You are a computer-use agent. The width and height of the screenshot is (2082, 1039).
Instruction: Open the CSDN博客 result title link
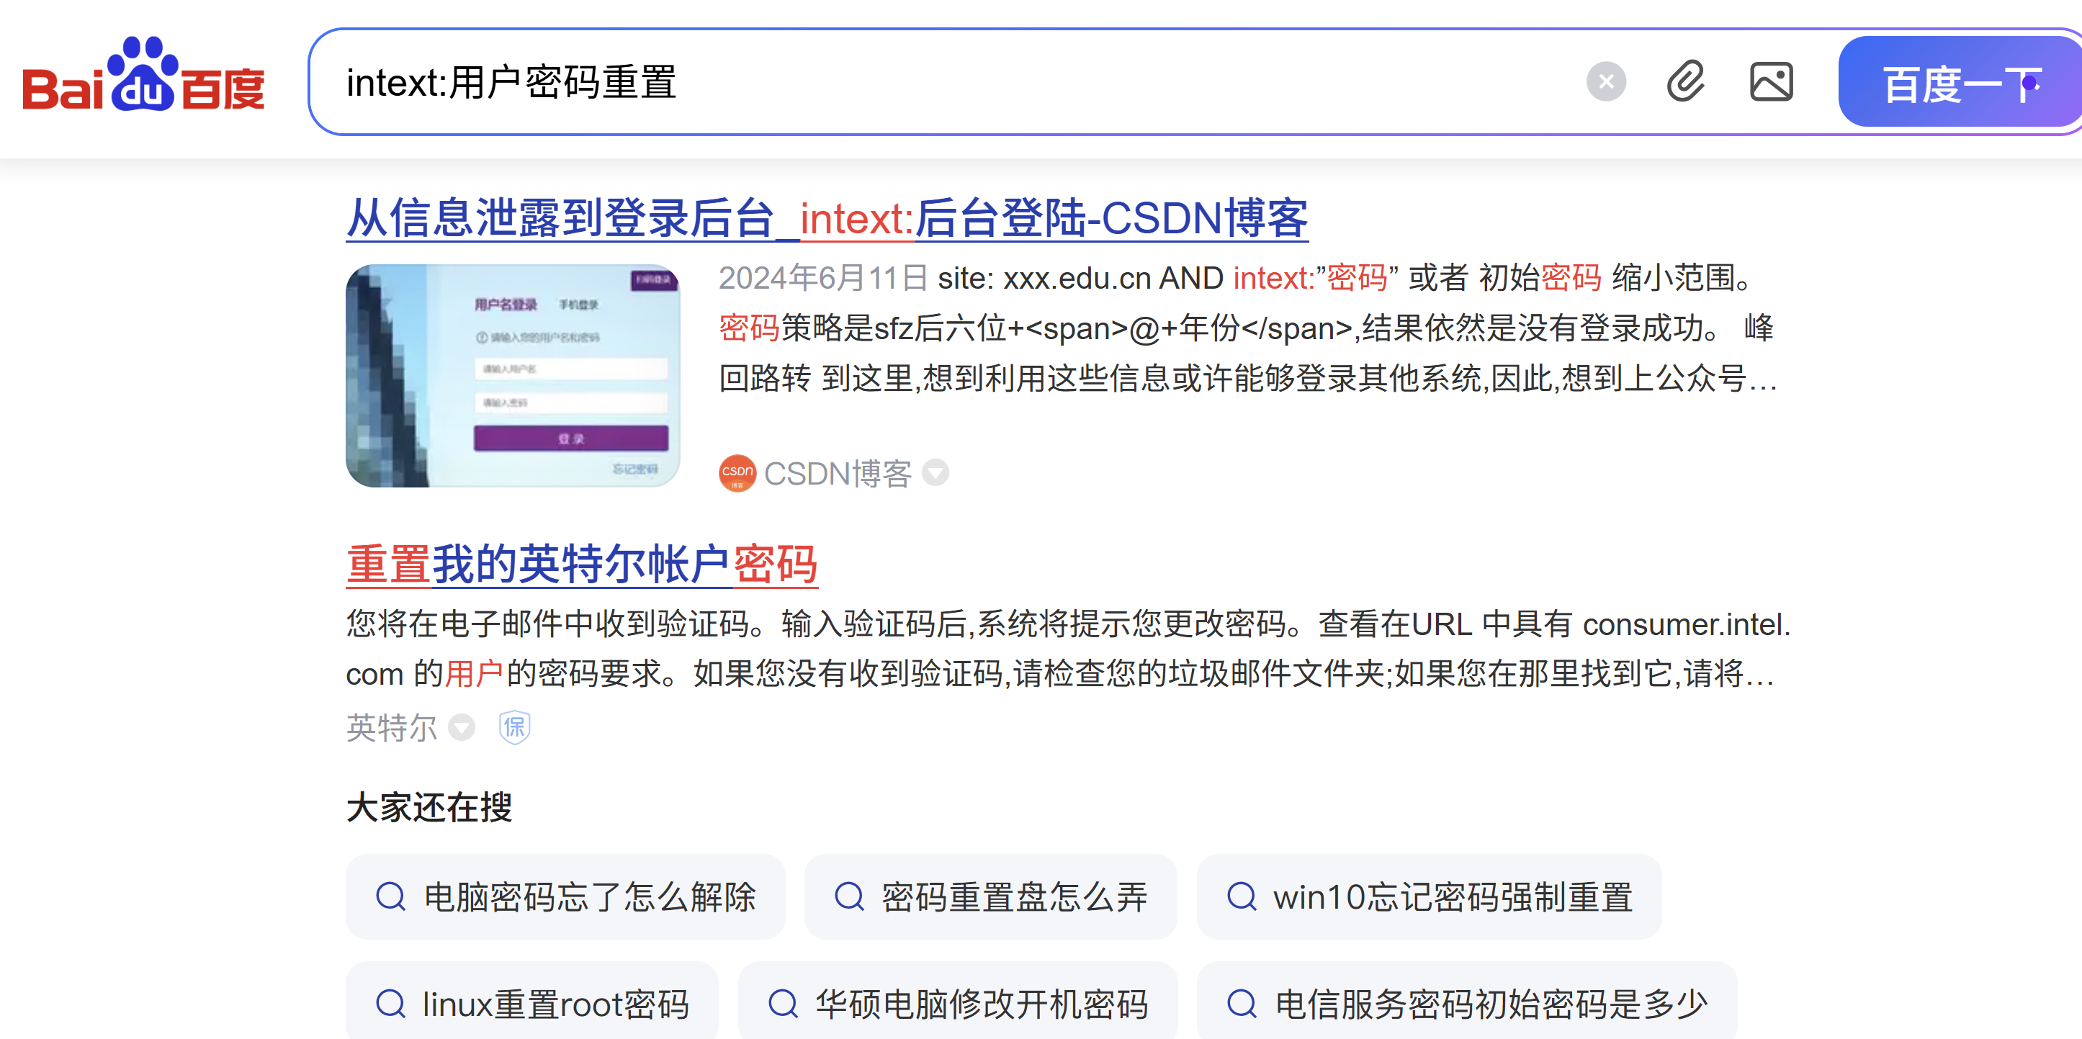[826, 218]
